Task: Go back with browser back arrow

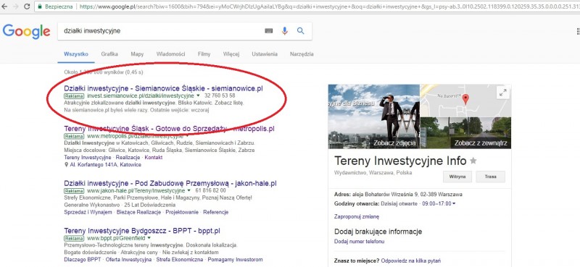Action: [x=5, y=7]
